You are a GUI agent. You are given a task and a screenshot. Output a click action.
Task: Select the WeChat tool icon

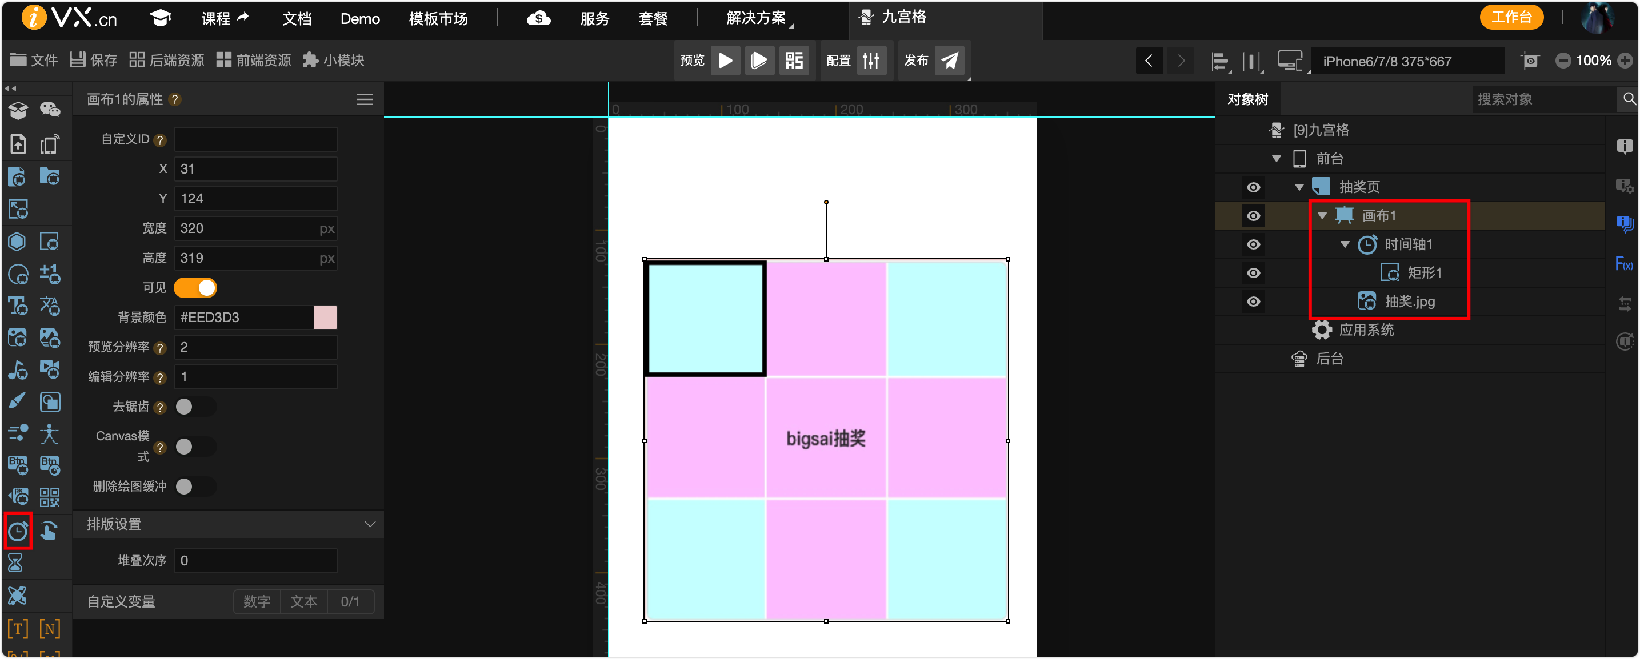50,110
